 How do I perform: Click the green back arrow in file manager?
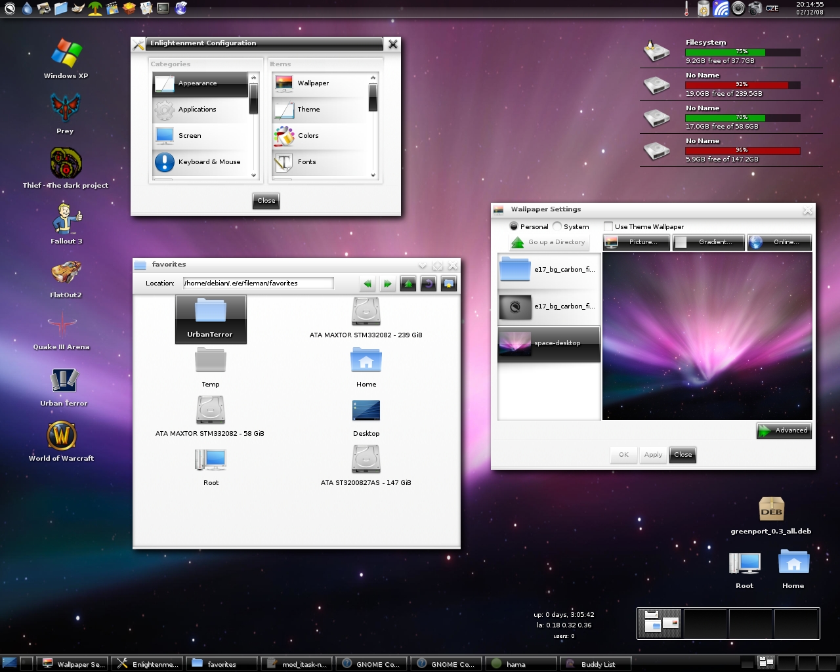tap(367, 283)
